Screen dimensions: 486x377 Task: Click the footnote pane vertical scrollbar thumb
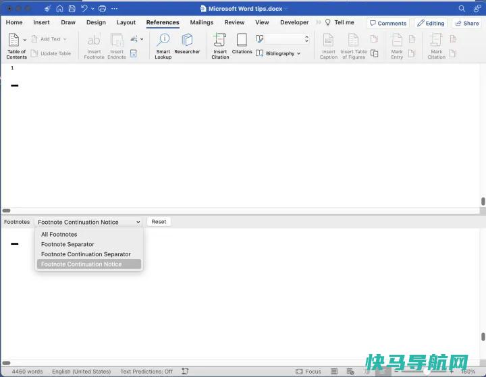[x=483, y=337]
